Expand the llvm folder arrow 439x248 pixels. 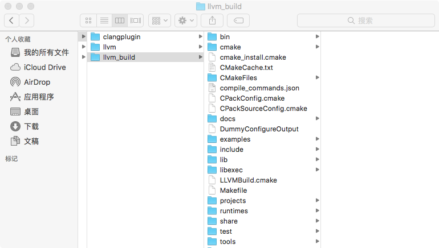pos(201,47)
